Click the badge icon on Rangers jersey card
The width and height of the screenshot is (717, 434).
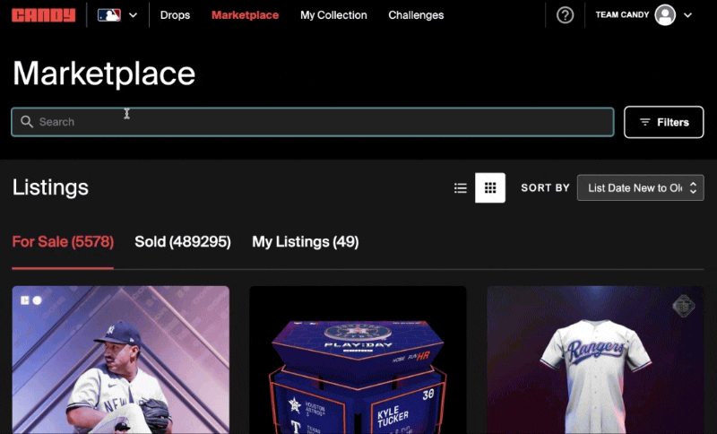point(684,306)
